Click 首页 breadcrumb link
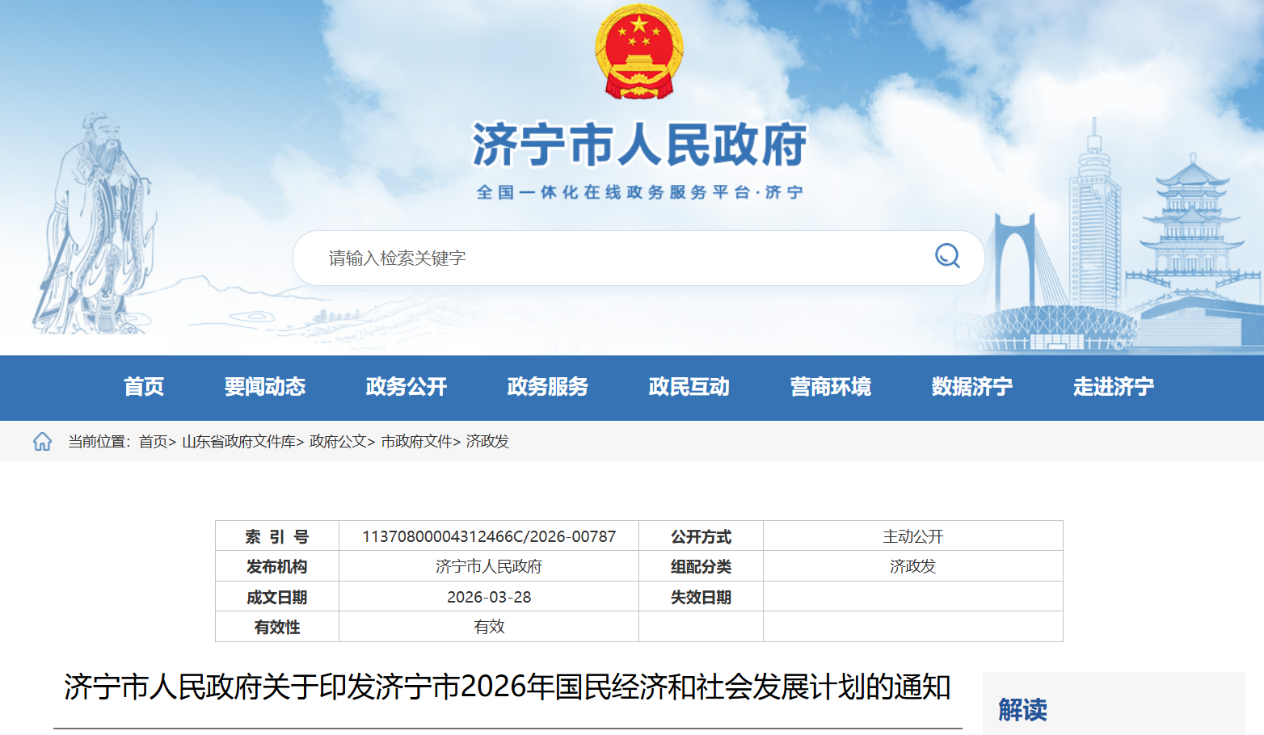This screenshot has height=735, width=1264. click(153, 442)
